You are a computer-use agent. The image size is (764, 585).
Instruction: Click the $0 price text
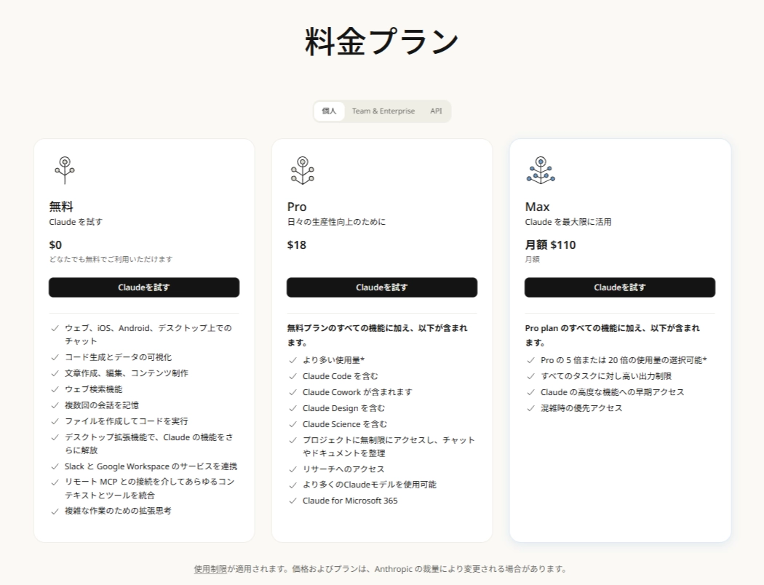55,245
